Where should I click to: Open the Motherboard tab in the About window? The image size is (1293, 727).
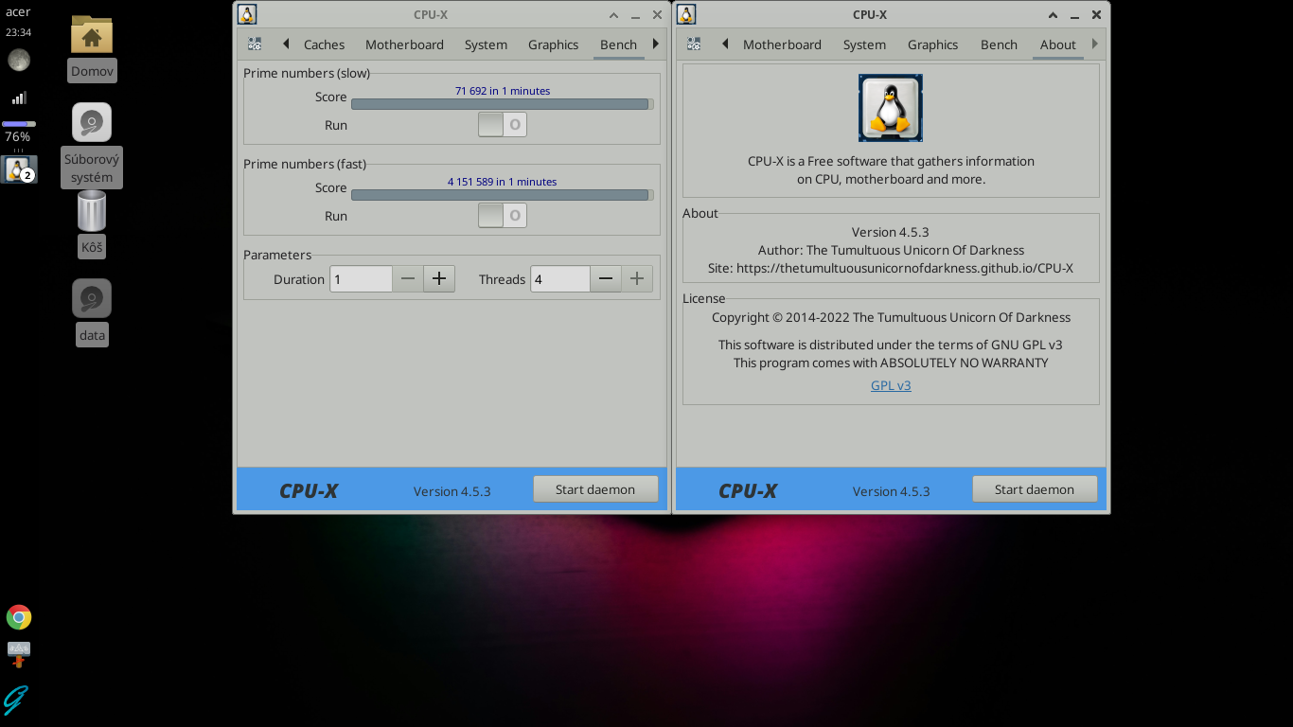(x=782, y=44)
